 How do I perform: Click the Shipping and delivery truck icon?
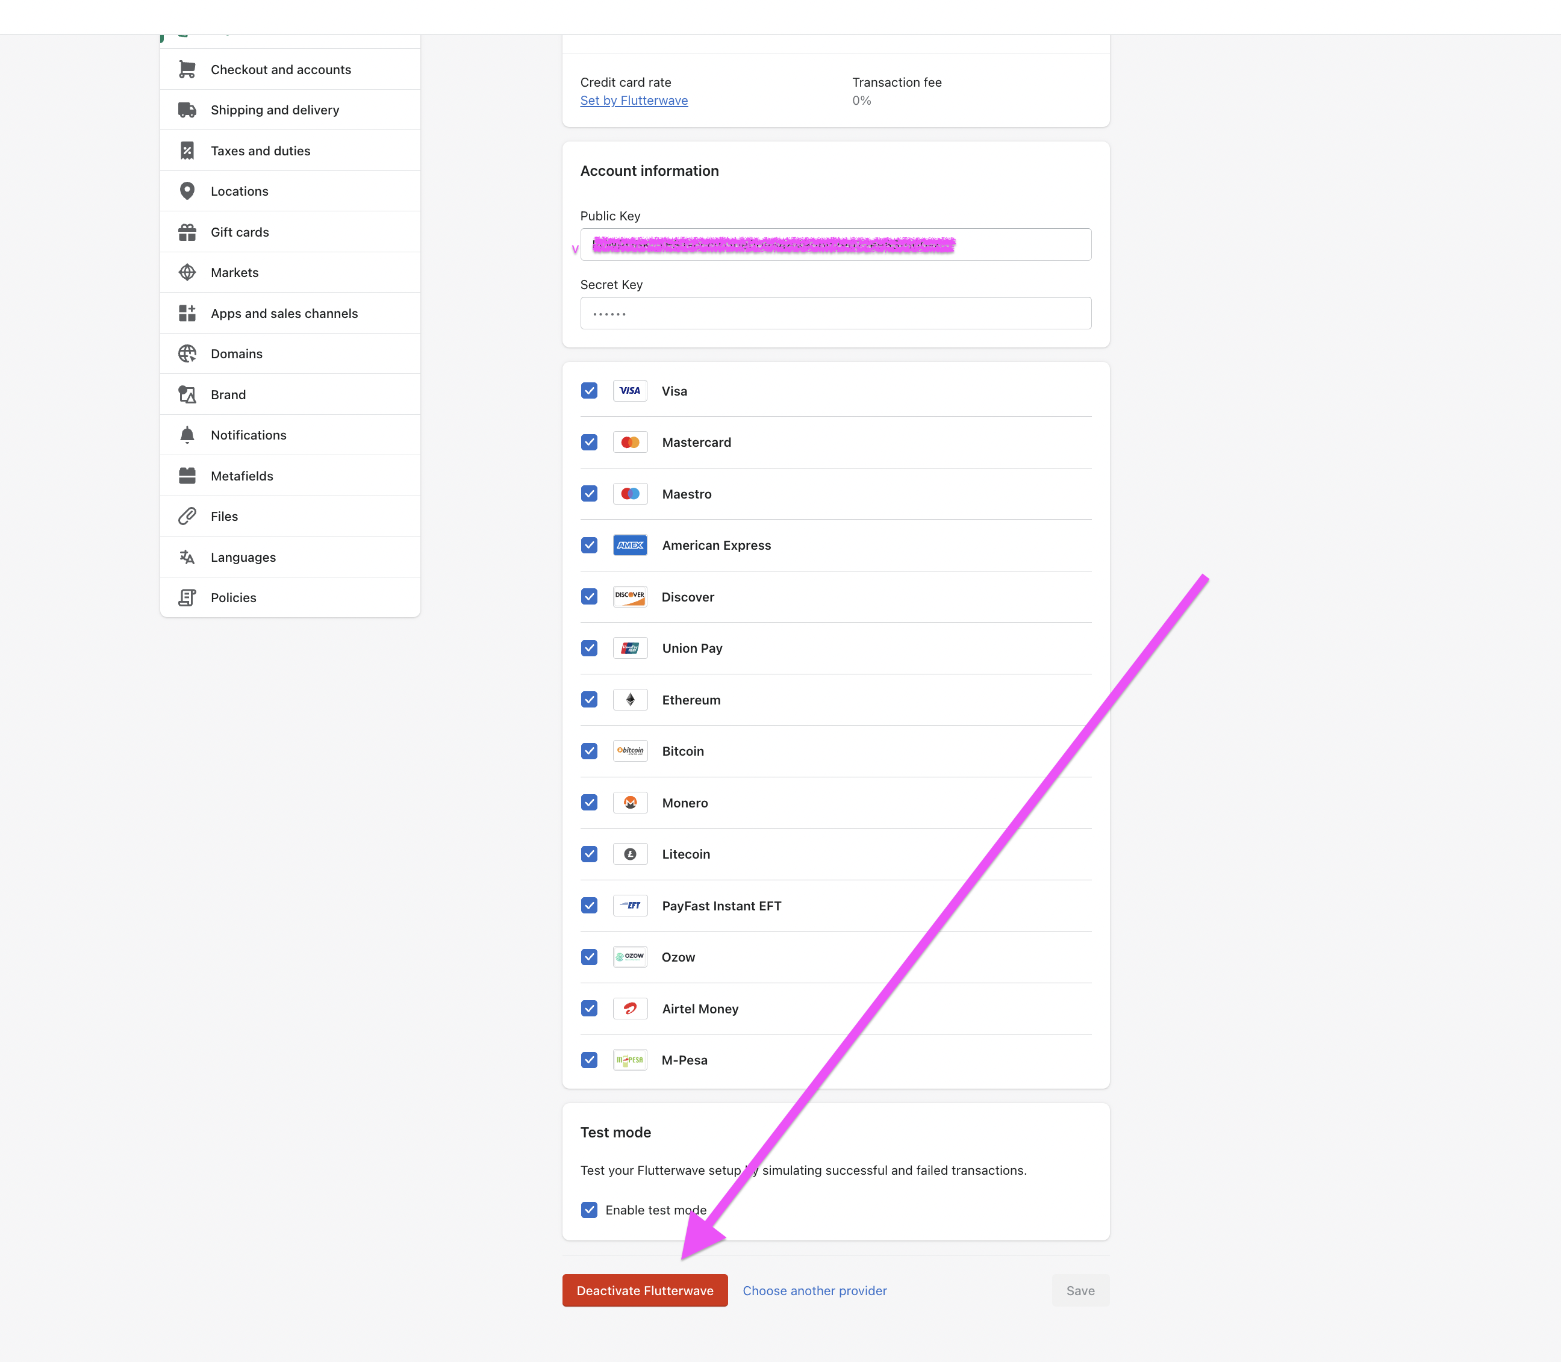click(187, 110)
